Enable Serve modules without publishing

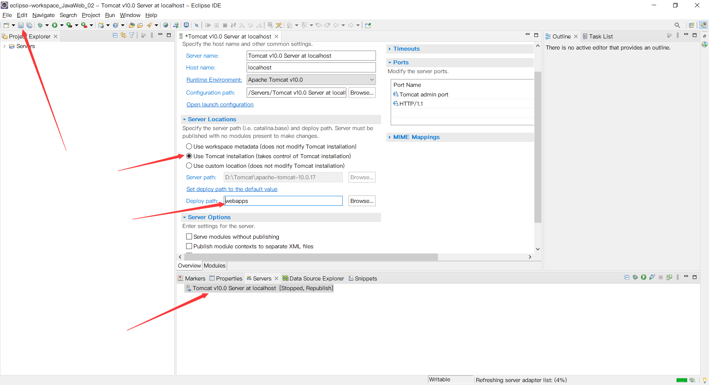[189, 236]
